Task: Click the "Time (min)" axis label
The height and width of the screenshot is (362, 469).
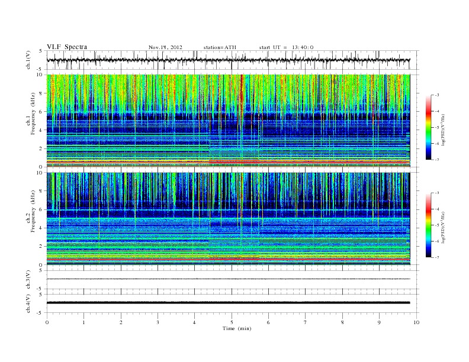Action: click(237, 328)
